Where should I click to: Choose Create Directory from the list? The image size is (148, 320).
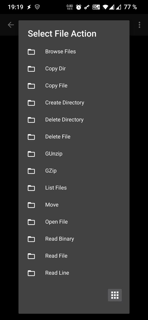74,103
